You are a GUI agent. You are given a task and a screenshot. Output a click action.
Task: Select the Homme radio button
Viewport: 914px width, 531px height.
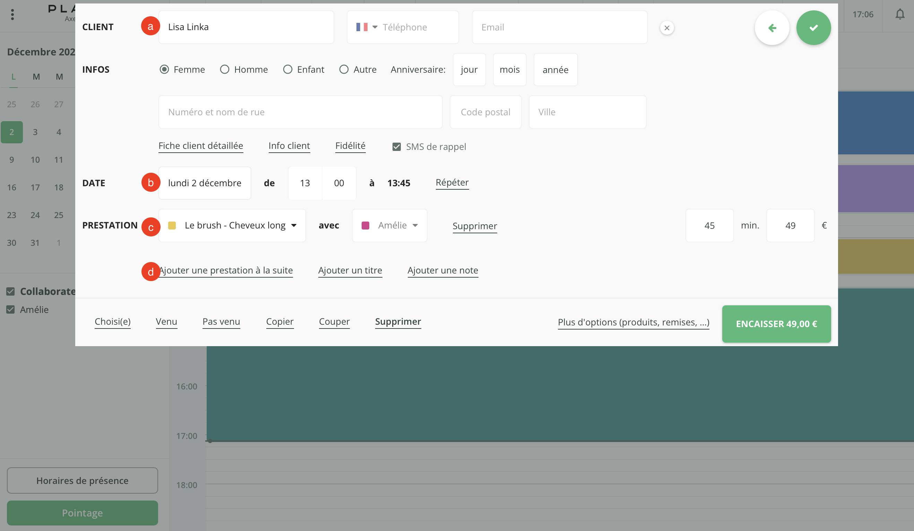(x=224, y=70)
